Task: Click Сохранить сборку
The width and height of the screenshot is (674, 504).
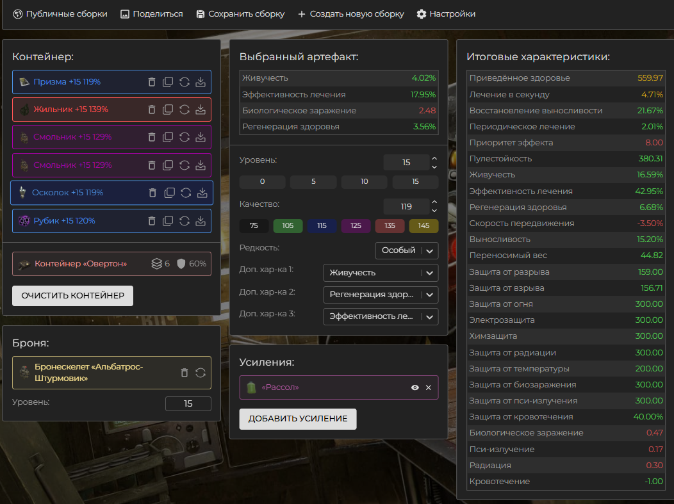Action: click(x=240, y=14)
